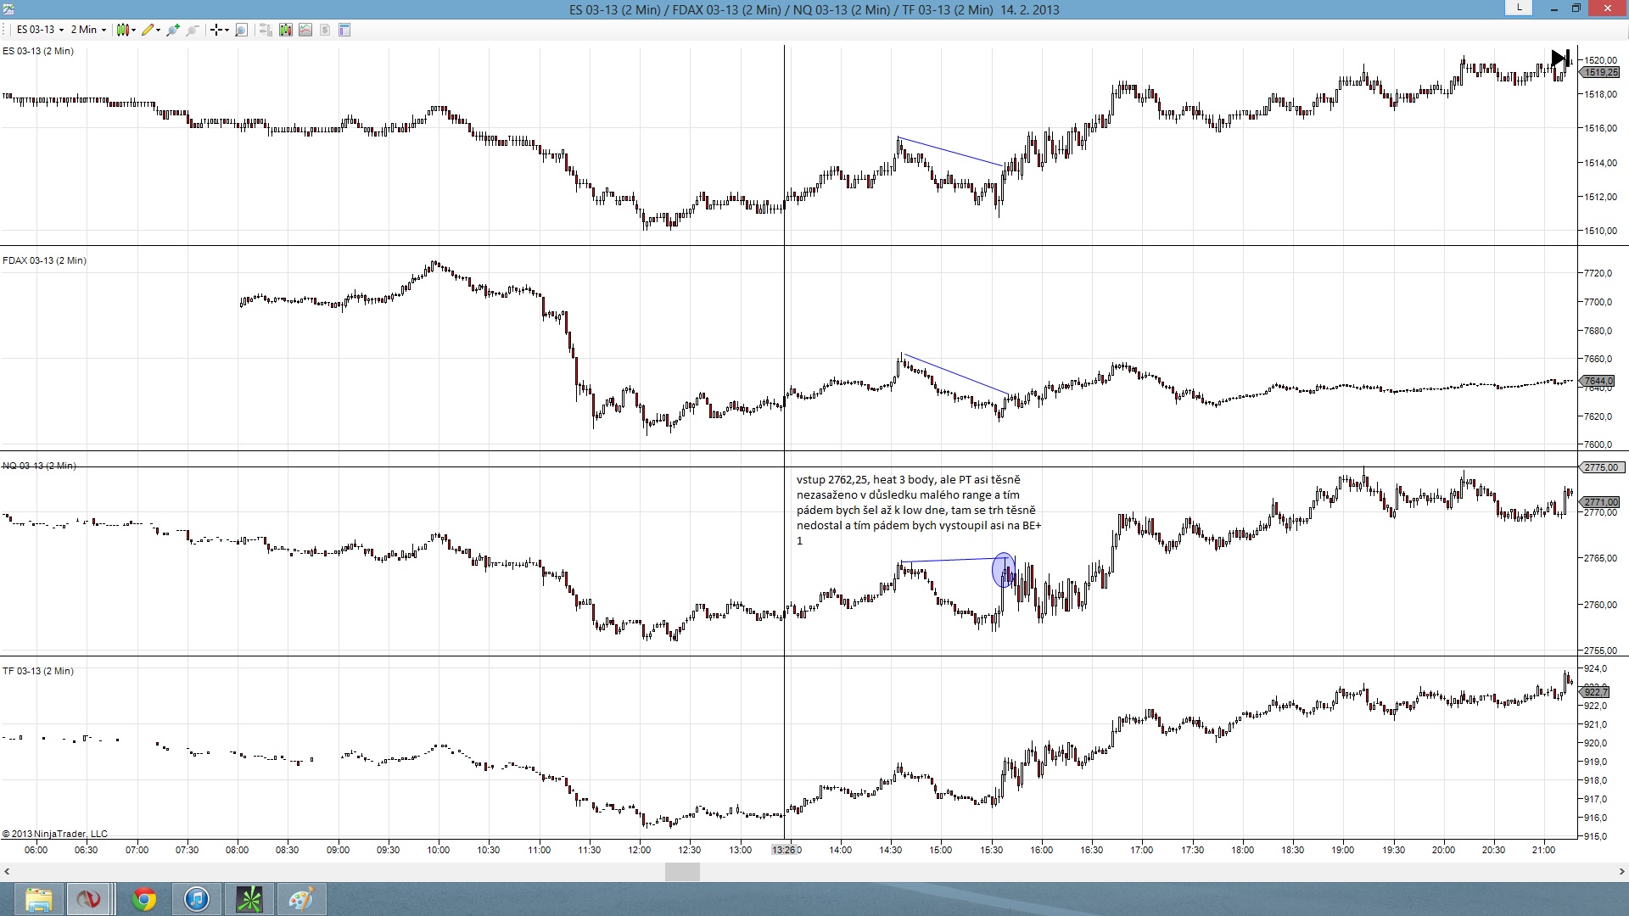Toggle the L link button in title bar
The image size is (1629, 916).
tap(1519, 8)
